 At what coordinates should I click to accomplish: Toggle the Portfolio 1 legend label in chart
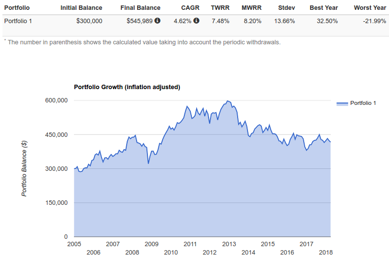coord(363,103)
